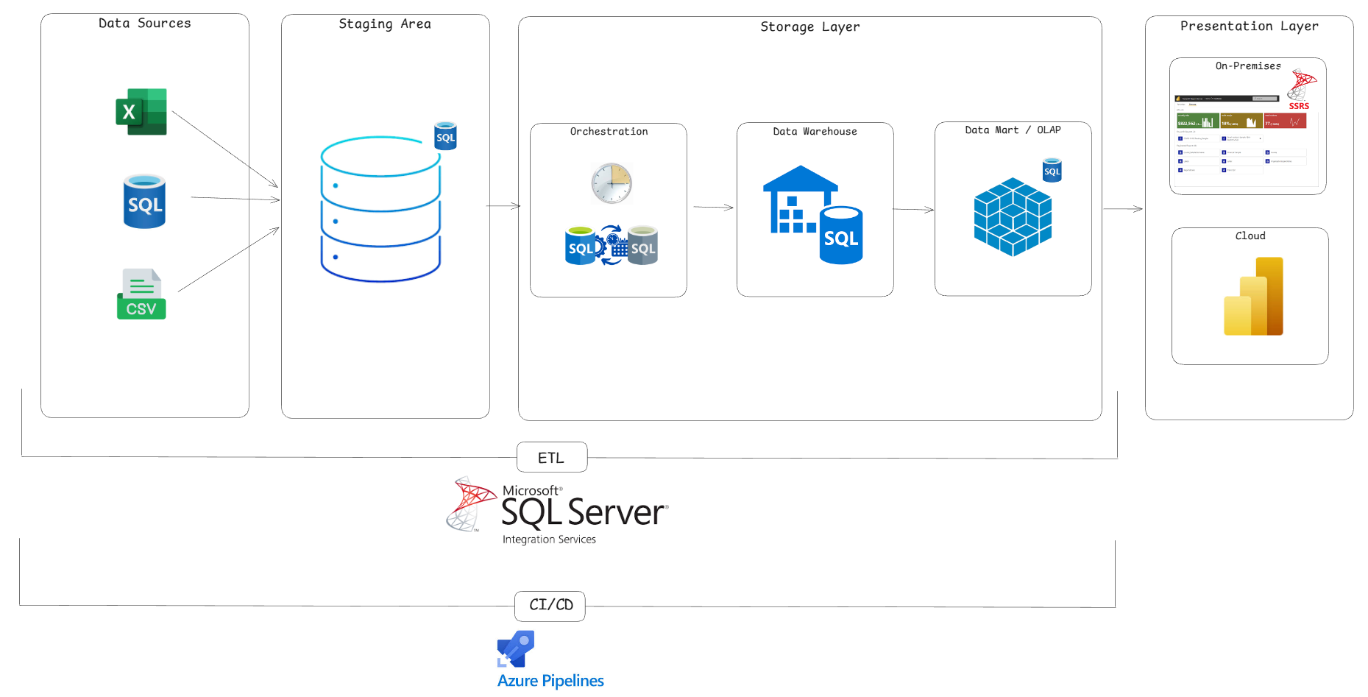This screenshot has width=1368, height=697.
Task: Select the Staging Area title
Action: 385,24
